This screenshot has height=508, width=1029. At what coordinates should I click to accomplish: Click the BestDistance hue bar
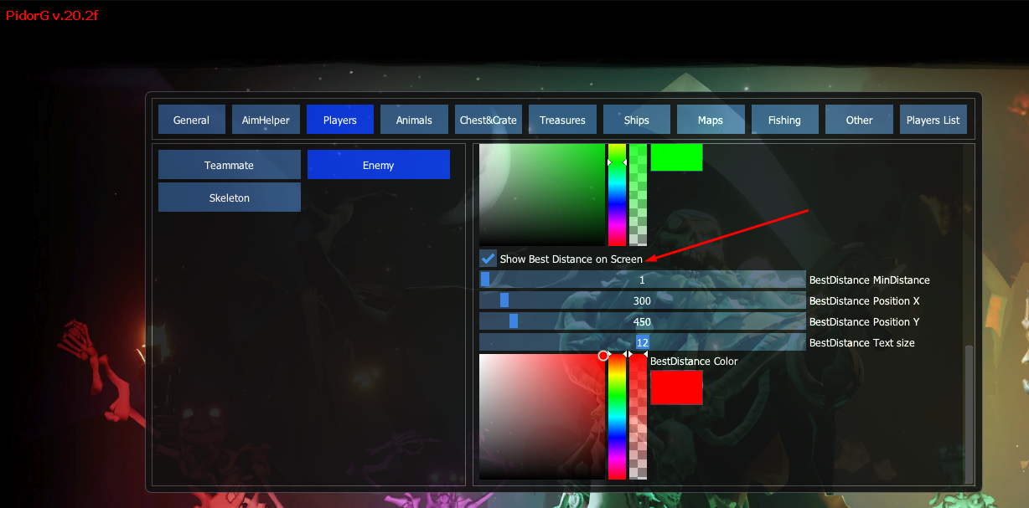click(x=617, y=417)
